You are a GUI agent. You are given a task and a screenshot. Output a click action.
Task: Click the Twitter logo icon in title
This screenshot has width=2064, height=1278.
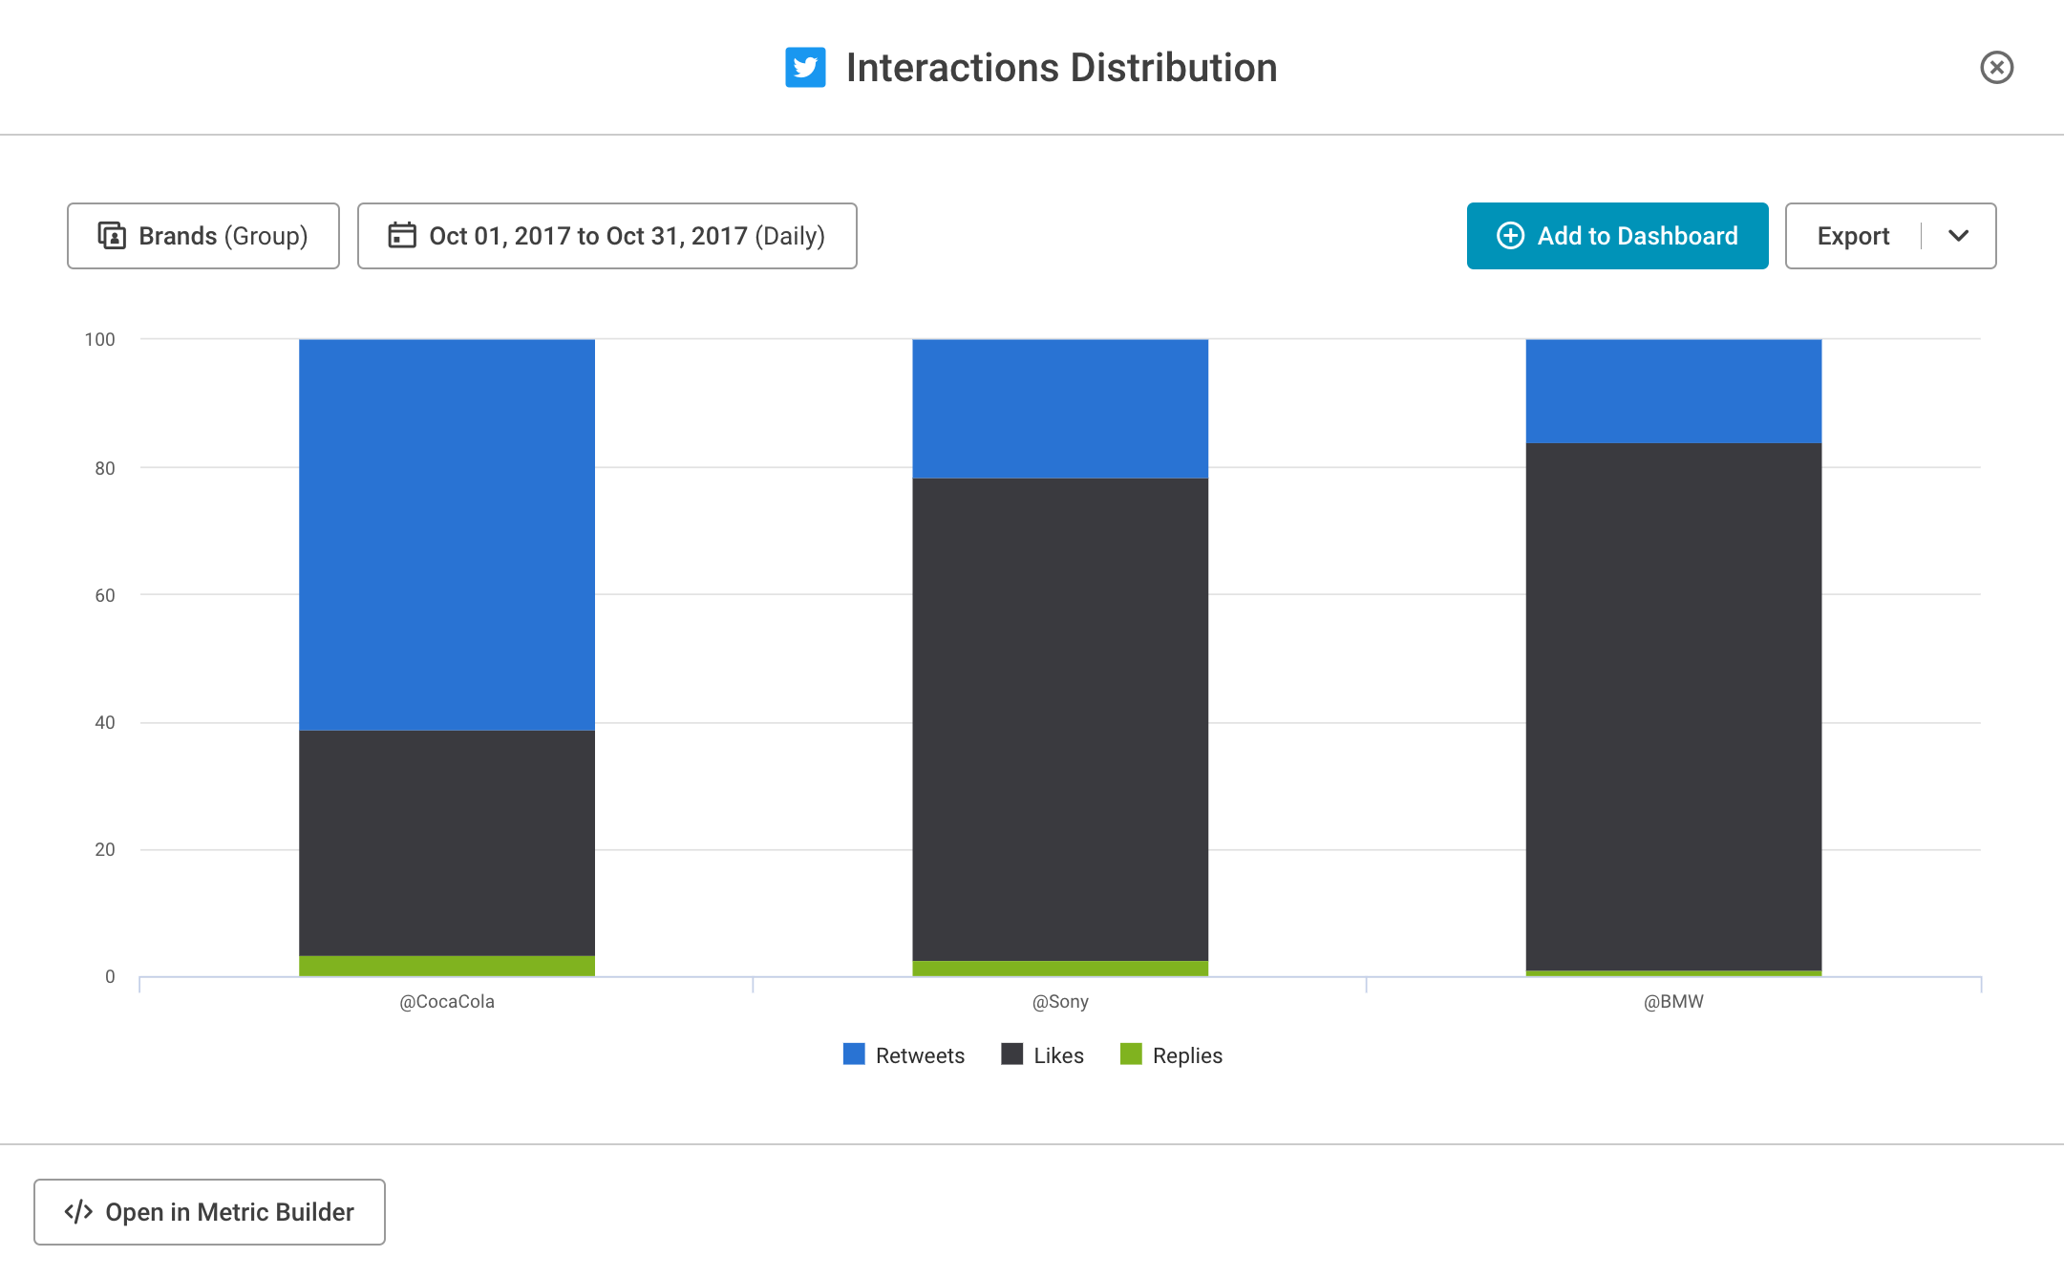pyautogui.click(x=805, y=68)
